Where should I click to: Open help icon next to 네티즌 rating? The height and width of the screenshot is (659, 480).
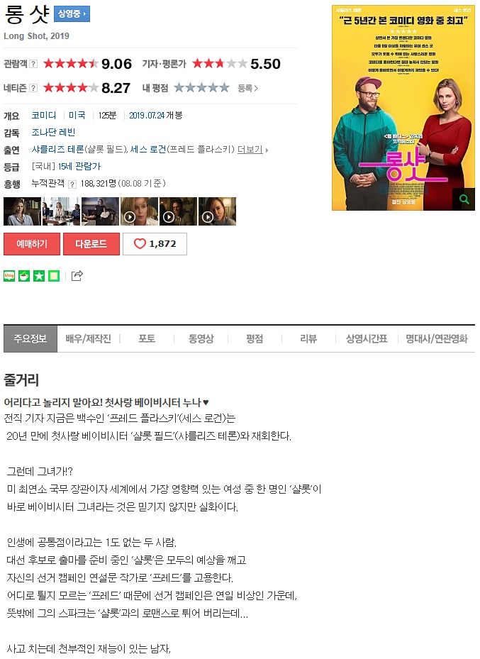(x=33, y=88)
